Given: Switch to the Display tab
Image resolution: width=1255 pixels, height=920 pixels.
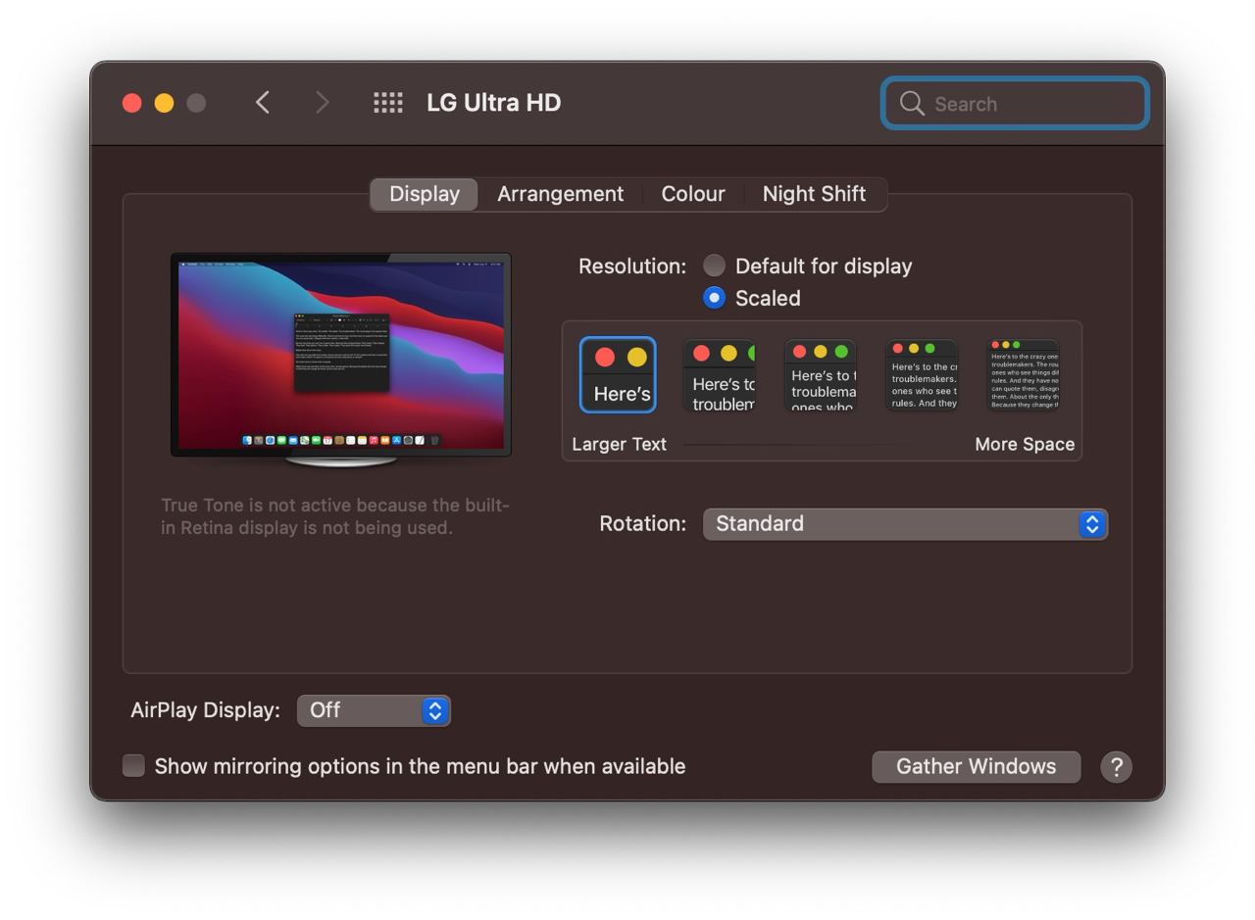Looking at the screenshot, I should point(424,194).
